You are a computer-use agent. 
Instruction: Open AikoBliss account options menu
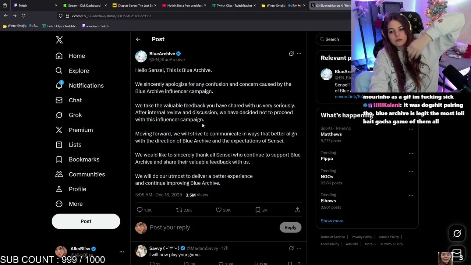pyautogui.click(x=121, y=252)
